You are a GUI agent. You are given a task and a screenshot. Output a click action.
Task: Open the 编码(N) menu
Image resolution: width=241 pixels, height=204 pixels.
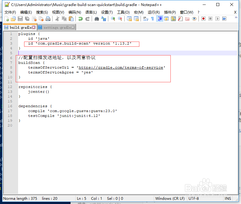pos(75,12)
